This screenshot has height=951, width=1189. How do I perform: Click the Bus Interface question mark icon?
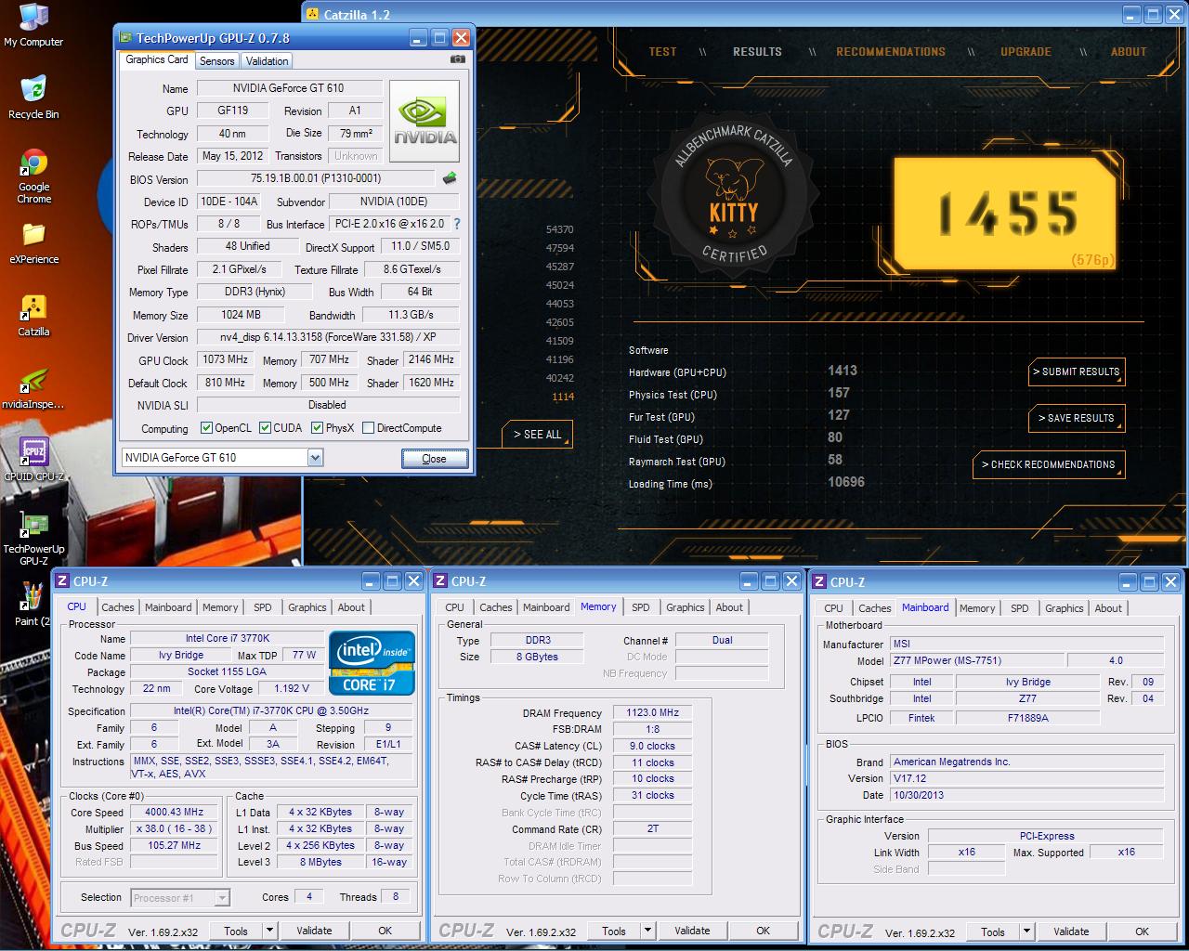[x=457, y=224]
